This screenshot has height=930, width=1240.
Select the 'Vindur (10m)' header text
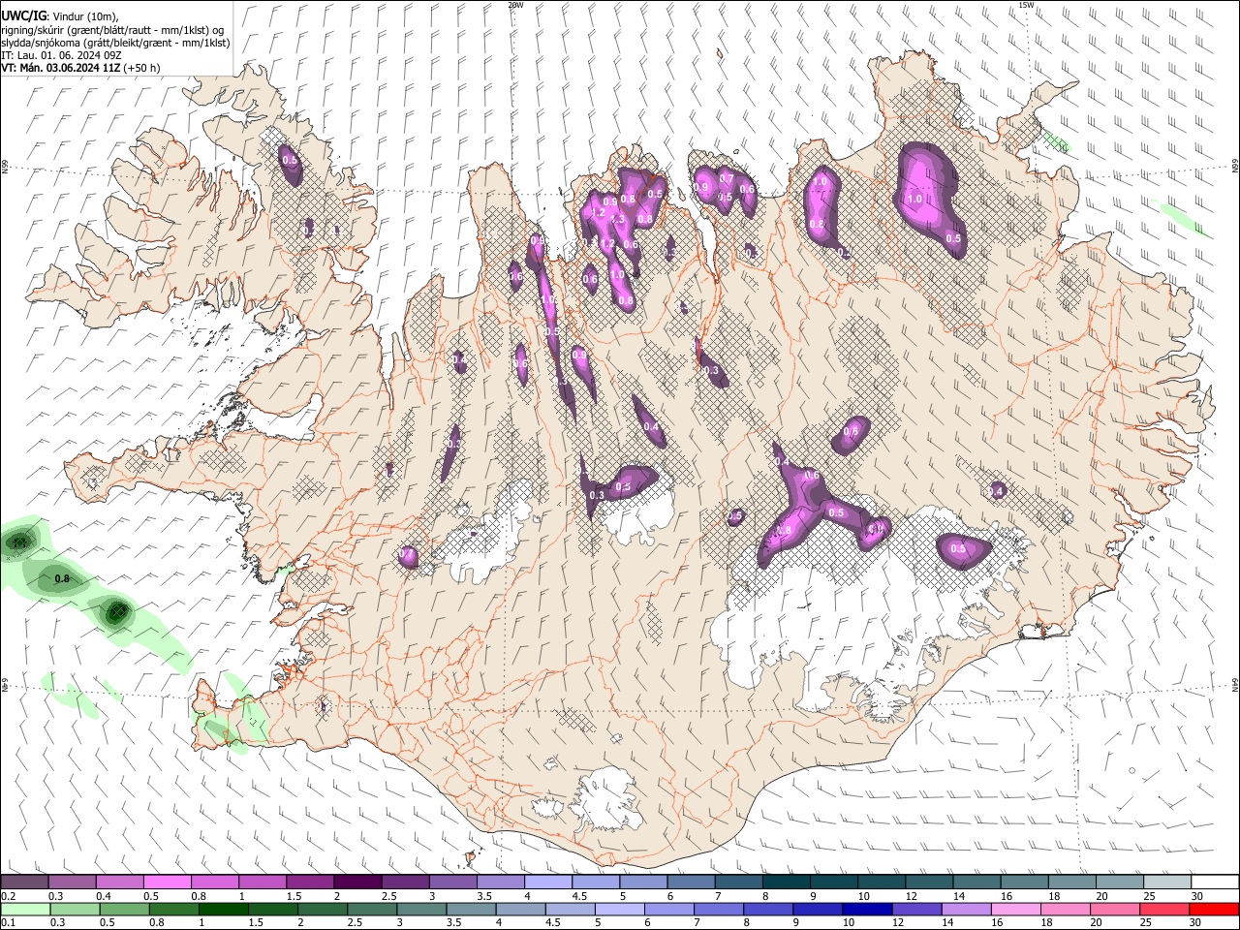(85, 16)
